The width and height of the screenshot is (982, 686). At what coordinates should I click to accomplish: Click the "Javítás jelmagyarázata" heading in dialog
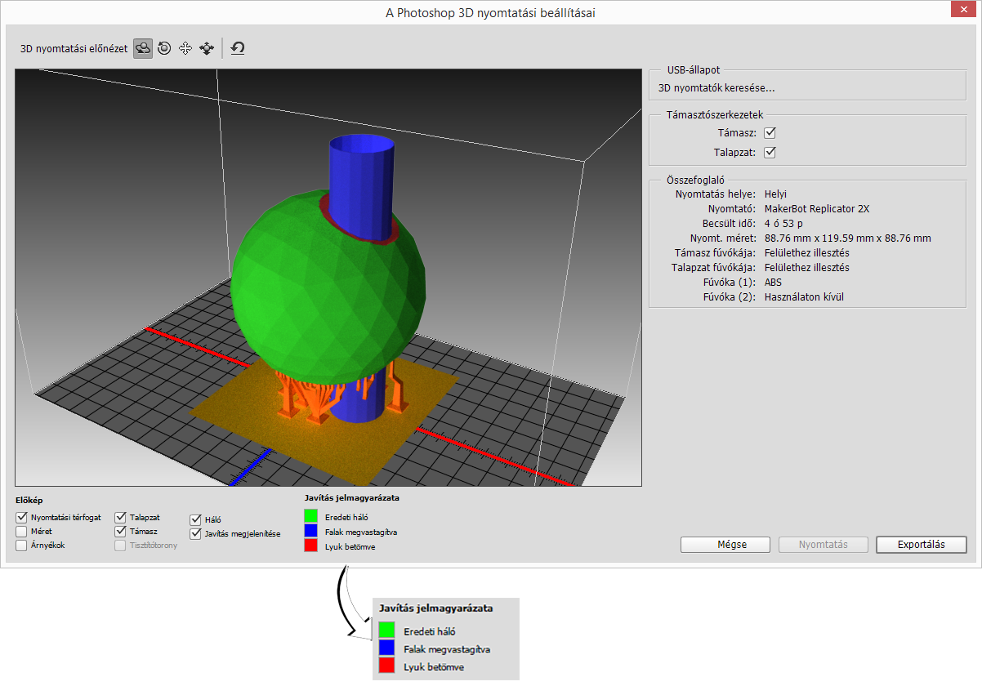pyautogui.click(x=350, y=497)
